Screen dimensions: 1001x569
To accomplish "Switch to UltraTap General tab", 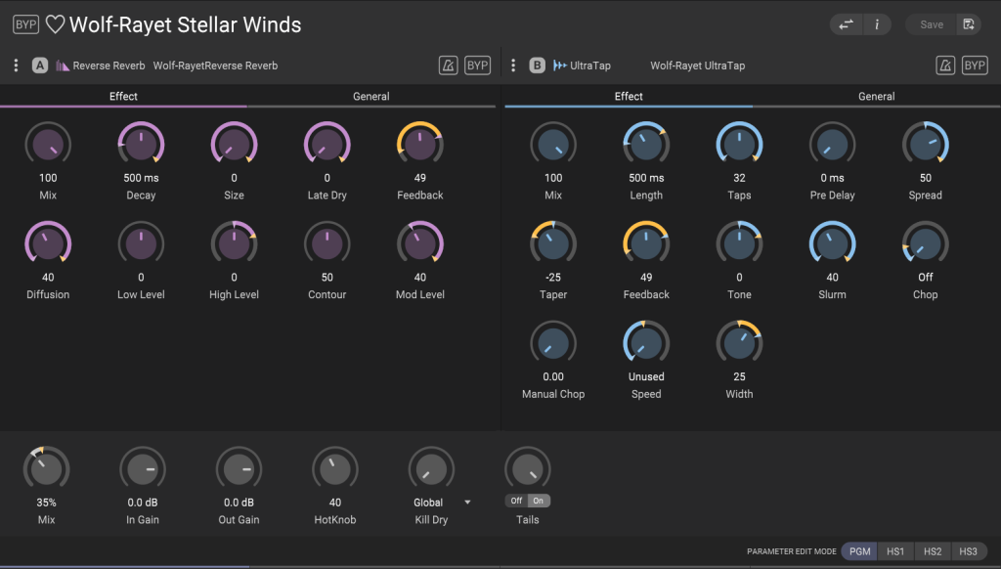I will tap(876, 97).
